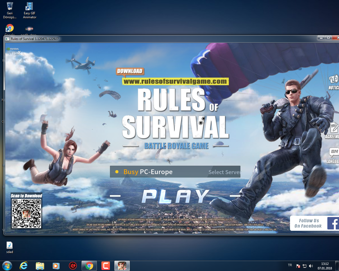The width and height of the screenshot is (339, 271).
Task: Minimize the Rules of Survival window
Action: click(x=321, y=38)
